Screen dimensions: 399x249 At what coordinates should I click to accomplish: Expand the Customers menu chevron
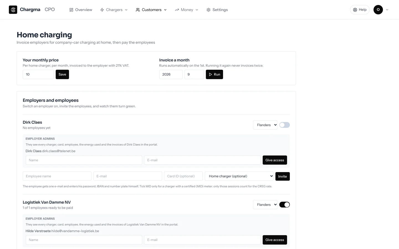tap(165, 10)
